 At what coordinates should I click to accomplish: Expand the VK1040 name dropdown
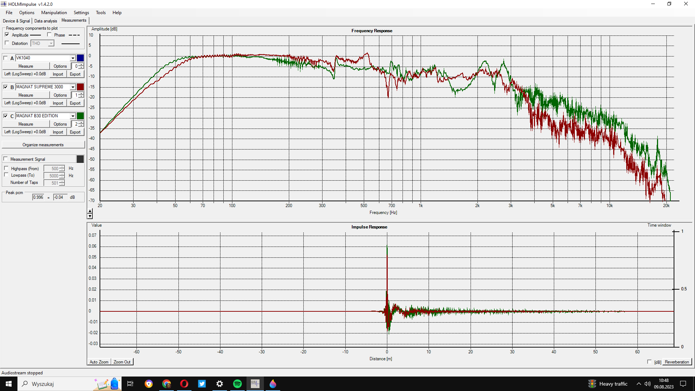(x=73, y=58)
